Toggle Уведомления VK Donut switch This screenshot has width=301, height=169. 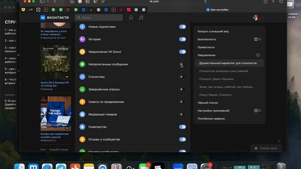pyautogui.click(x=182, y=52)
